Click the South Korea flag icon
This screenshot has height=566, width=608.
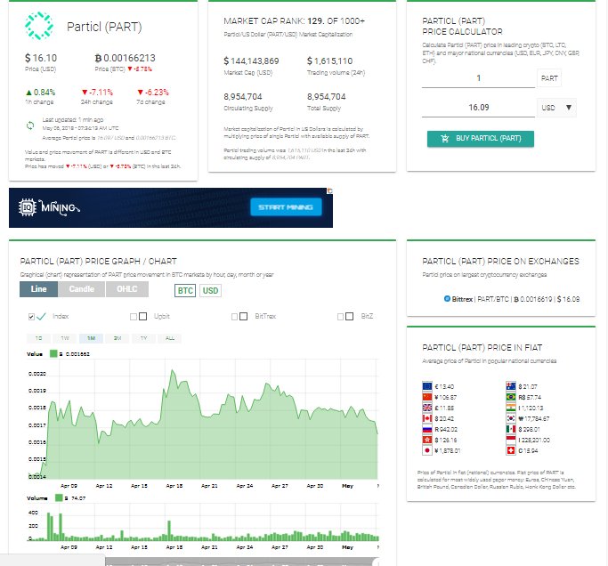511,418
